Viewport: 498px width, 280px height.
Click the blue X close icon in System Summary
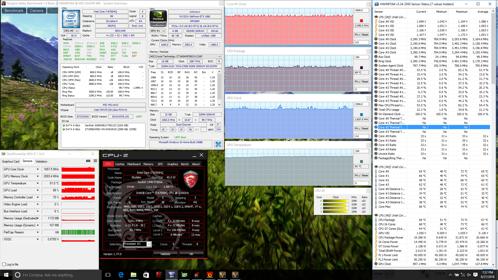click(218, 144)
